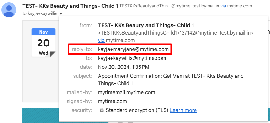This screenshot has height=123, width=270.
Task: Click the 'to kayja+kaywillis' recipient summary
Action: click(40, 13)
